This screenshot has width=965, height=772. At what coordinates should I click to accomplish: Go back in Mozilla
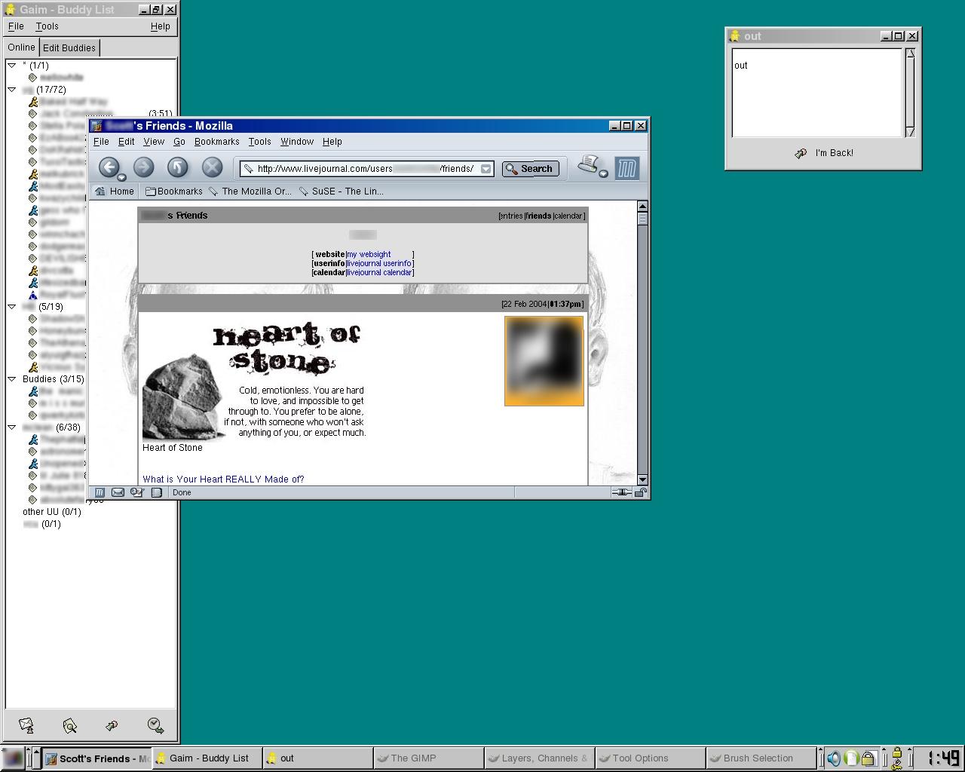109,167
